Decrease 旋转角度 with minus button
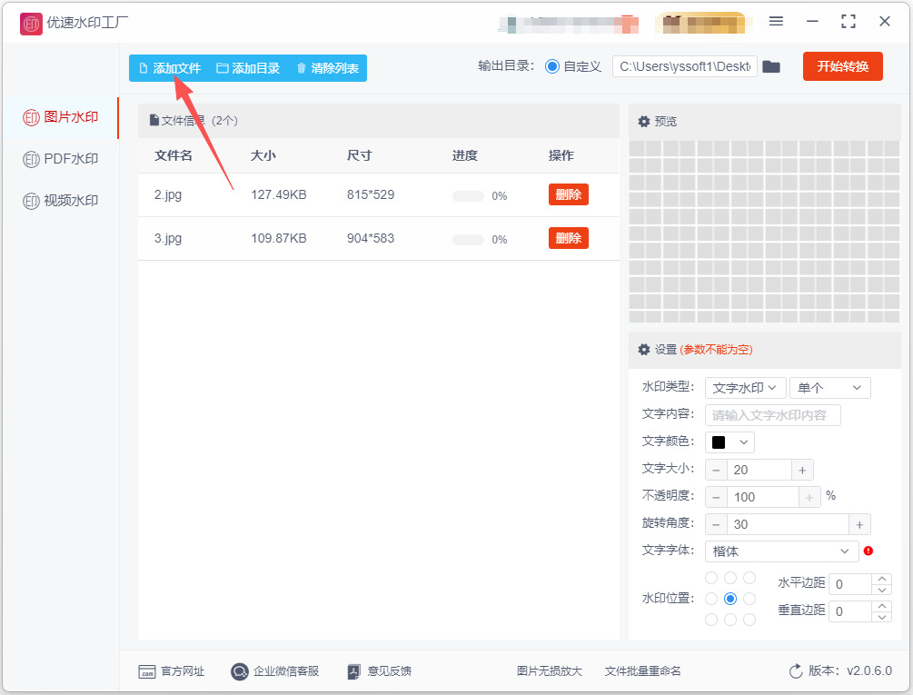Viewport: 913px width, 695px height. click(x=716, y=524)
